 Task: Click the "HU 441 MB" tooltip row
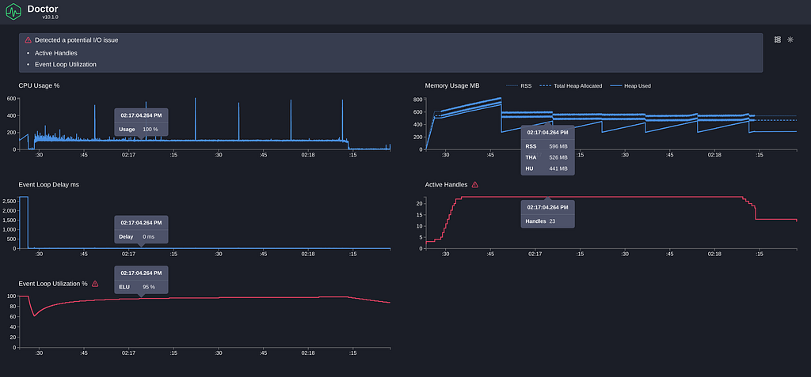coord(547,168)
